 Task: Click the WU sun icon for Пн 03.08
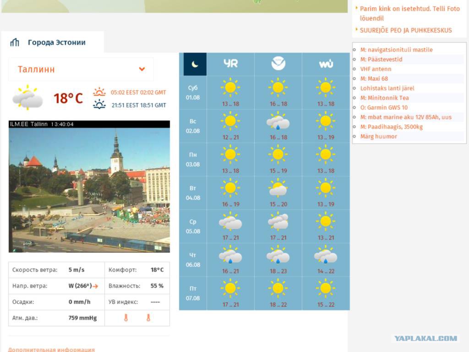click(326, 154)
